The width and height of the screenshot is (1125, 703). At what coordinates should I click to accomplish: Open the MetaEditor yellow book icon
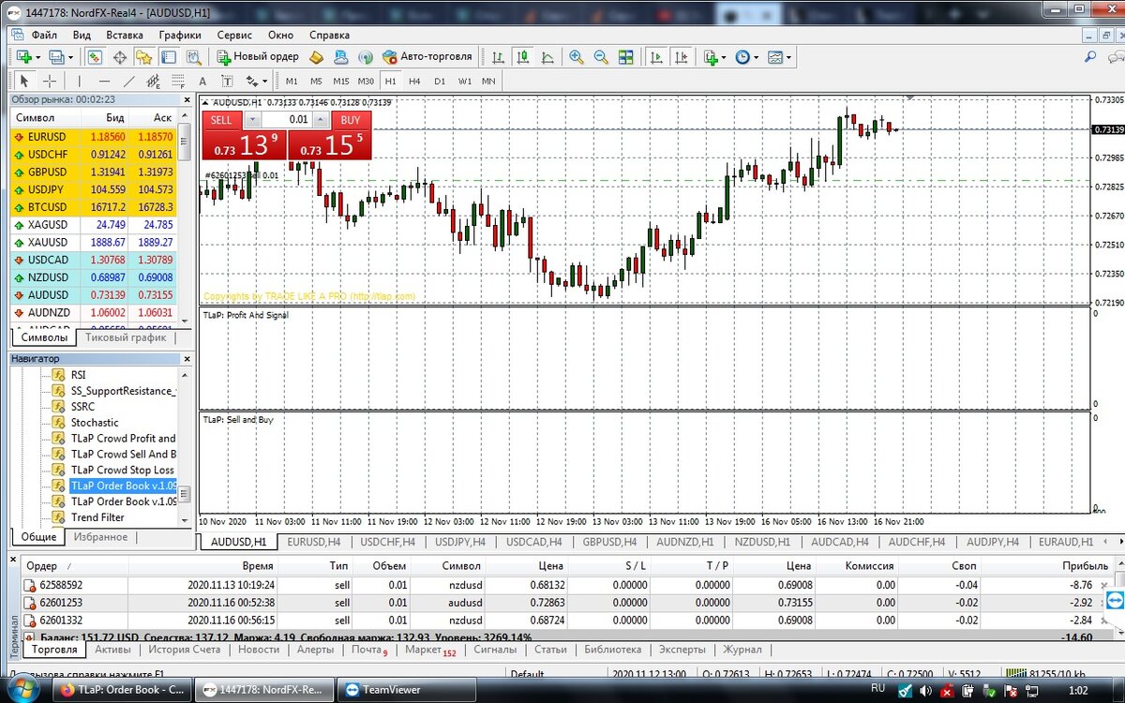pyautogui.click(x=317, y=57)
